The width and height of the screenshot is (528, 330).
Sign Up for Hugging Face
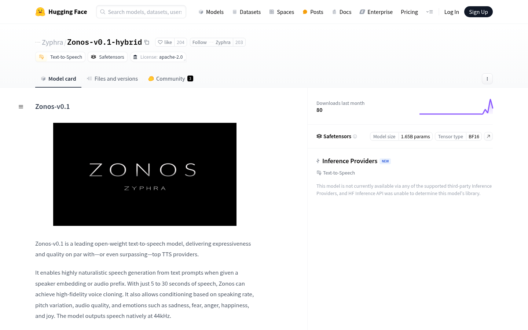478,11
